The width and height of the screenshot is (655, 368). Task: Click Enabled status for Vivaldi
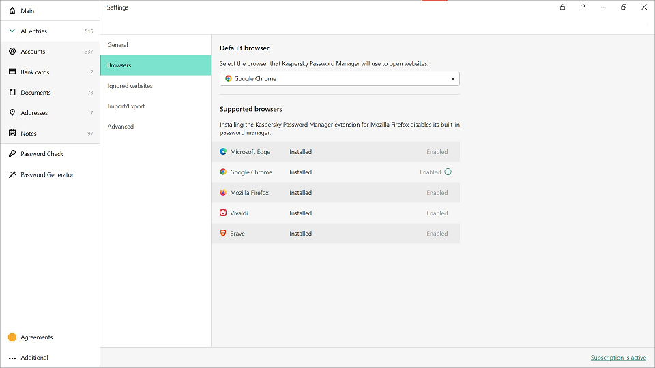[437, 213]
